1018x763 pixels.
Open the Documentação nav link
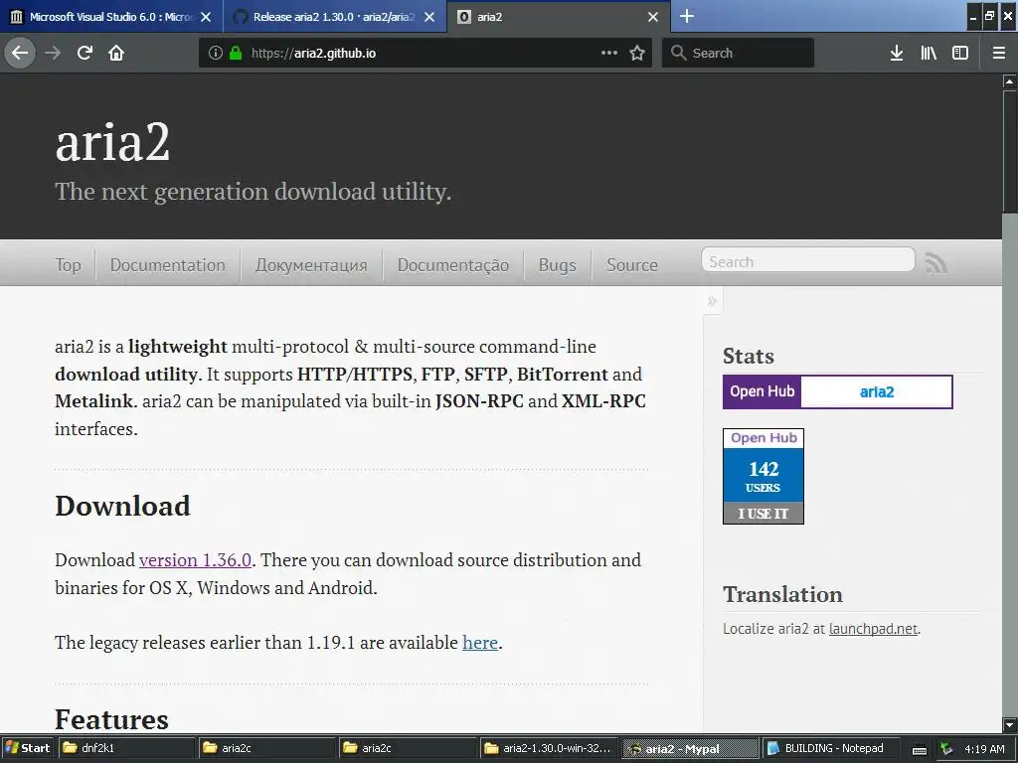pyautogui.click(x=453, y=264)
